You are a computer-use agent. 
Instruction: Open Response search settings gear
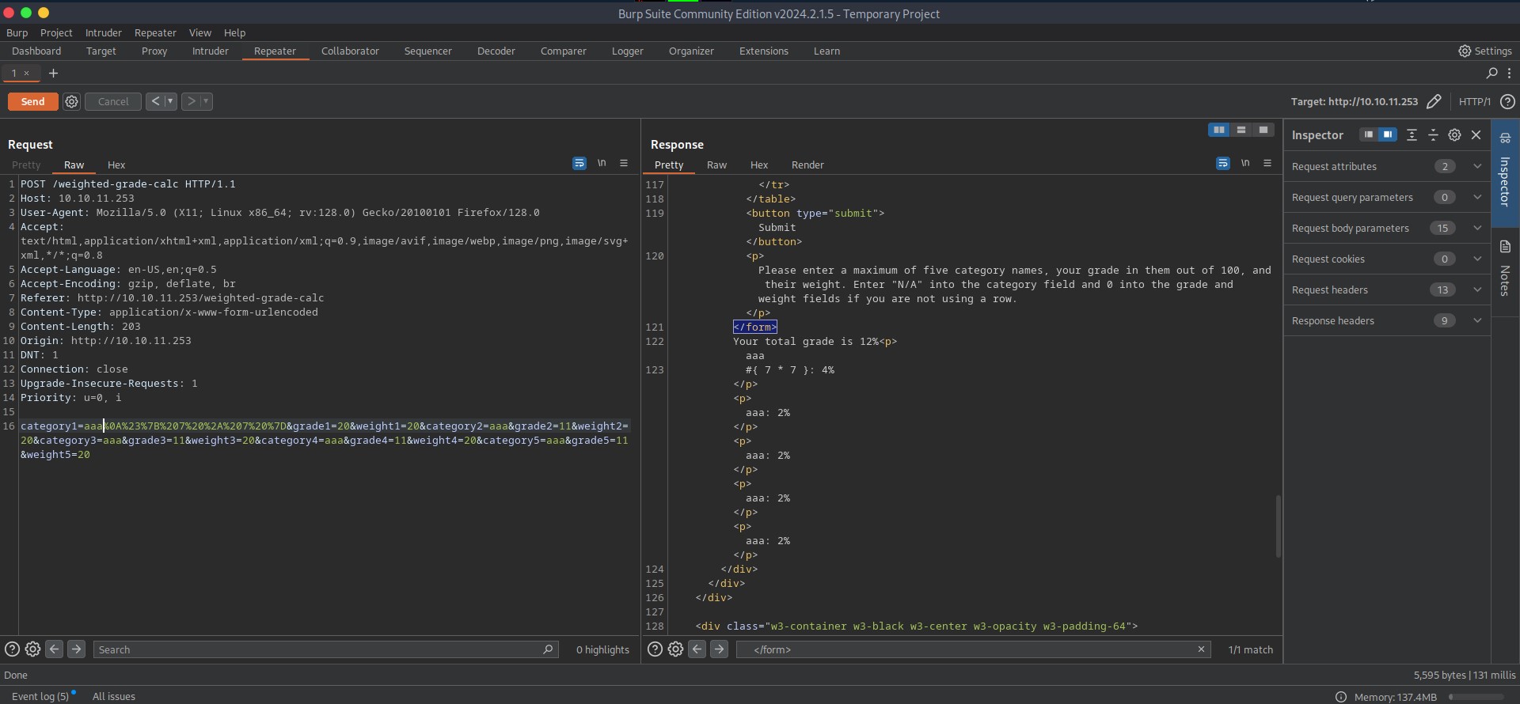coord(675,649)
